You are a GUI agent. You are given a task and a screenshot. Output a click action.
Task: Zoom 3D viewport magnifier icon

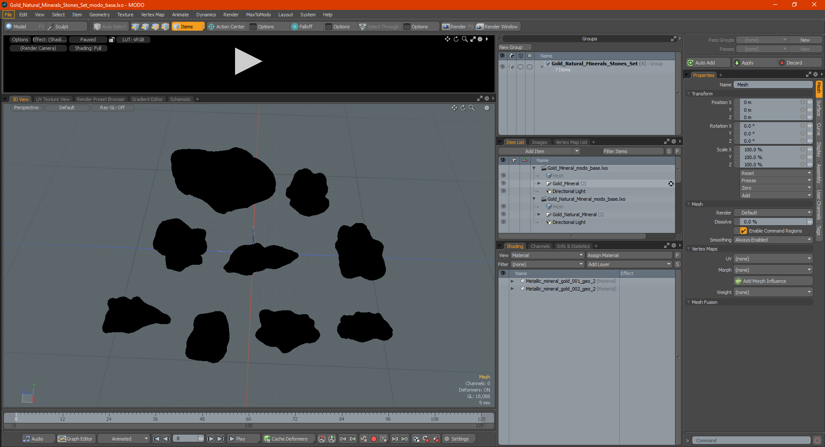(471, 108)
